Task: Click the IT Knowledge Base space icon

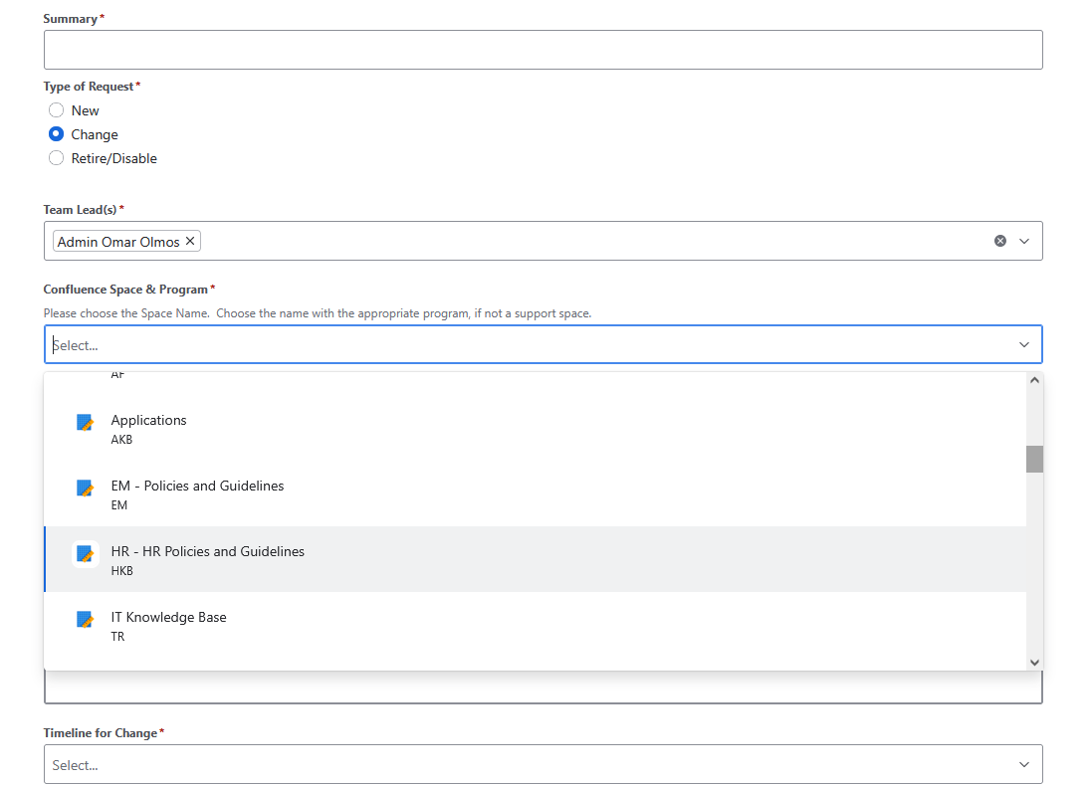Action: click(x=85, y=620)
